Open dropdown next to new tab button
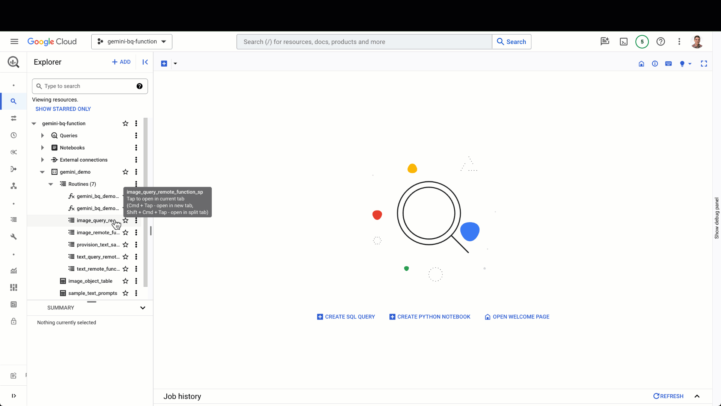 coord(175,64)
